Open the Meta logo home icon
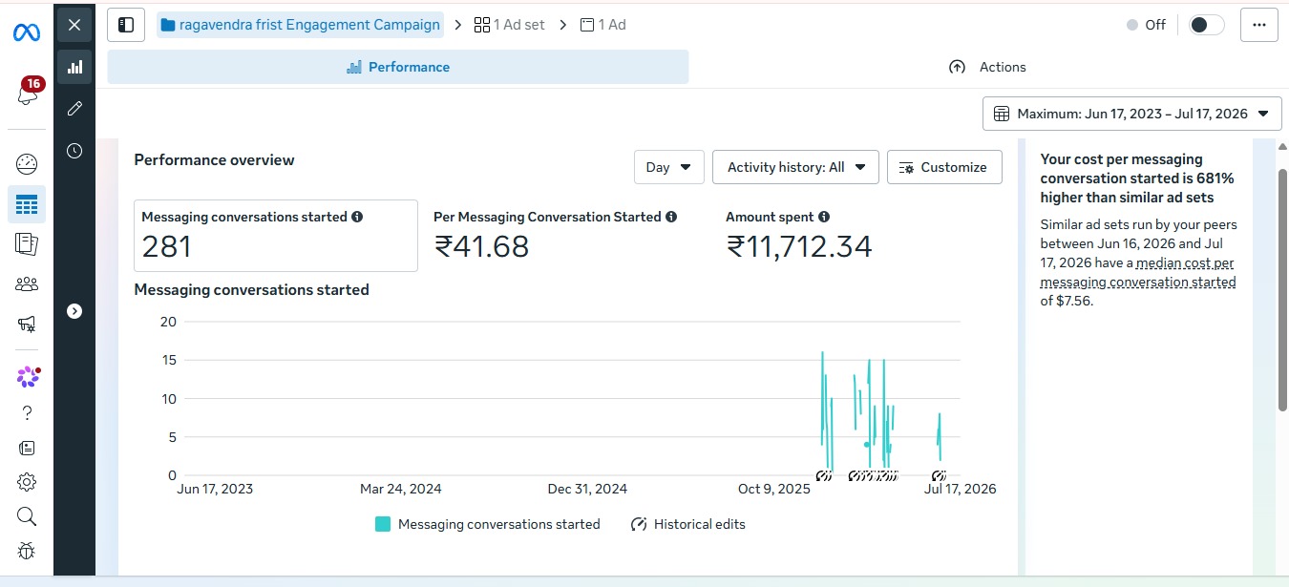 click(x=26, y=32)
